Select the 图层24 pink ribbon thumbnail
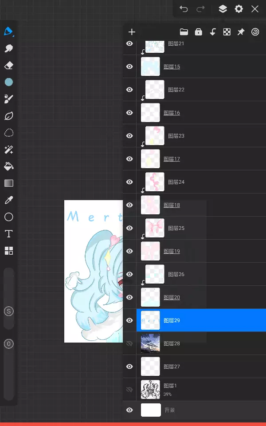This screenshot has height=426, width=266. click(155, 182)
